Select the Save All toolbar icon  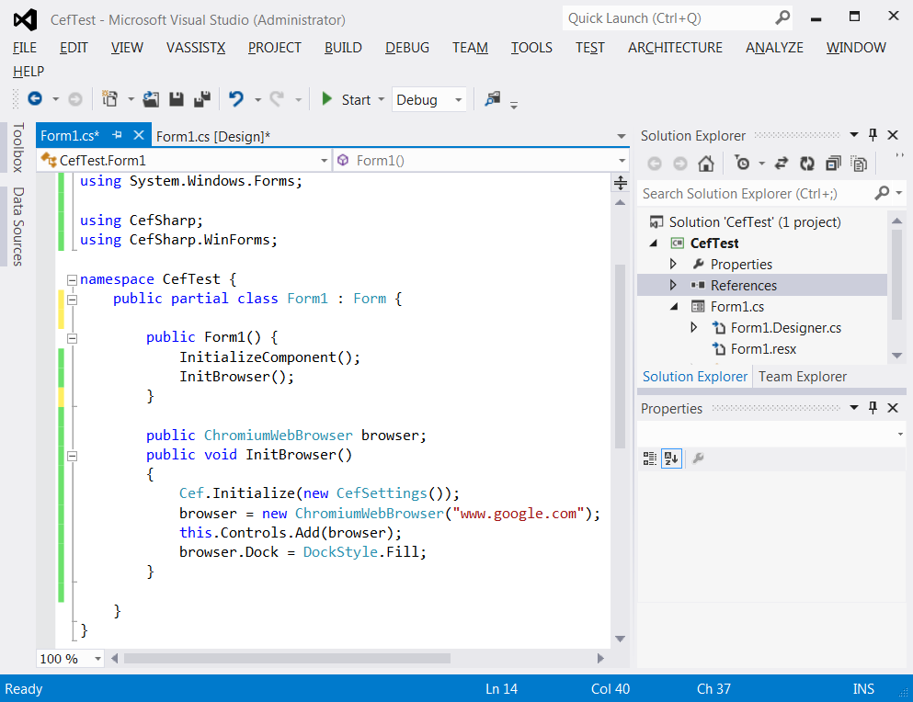pyautogui.click(x=203, y=98)
